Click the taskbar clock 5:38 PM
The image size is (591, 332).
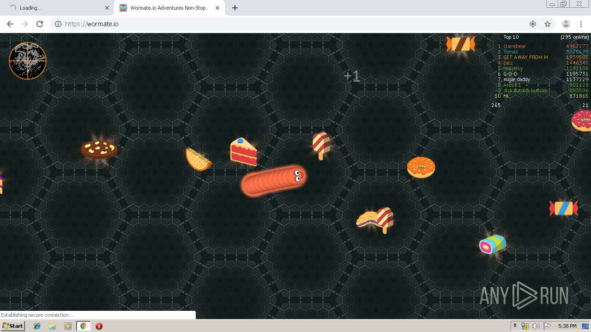[x=567, y=326]
